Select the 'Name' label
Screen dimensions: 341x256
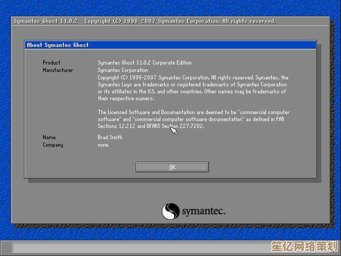point(49,138)
